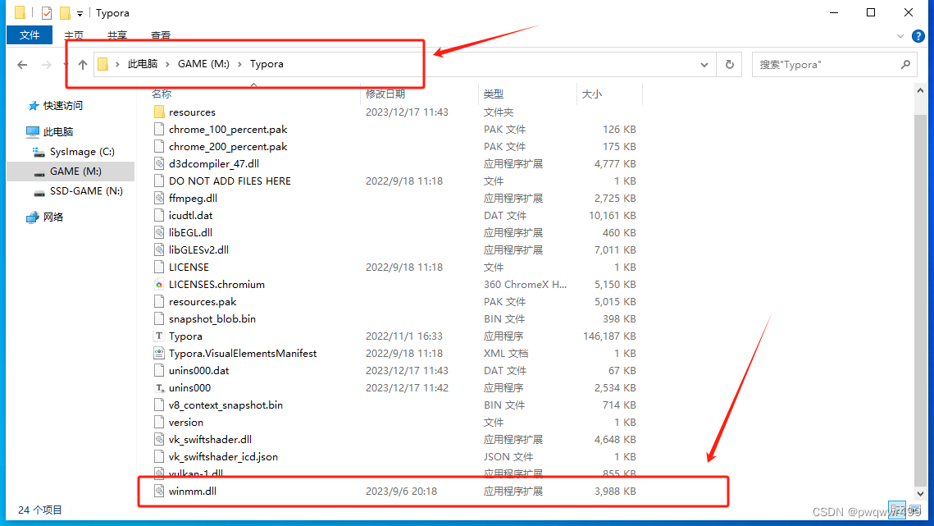Click the This PC computer icon
Viewport: 934px width, 526px height.
[x=33, y=132]
